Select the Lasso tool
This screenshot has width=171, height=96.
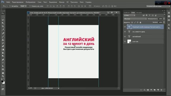point(3,20)
